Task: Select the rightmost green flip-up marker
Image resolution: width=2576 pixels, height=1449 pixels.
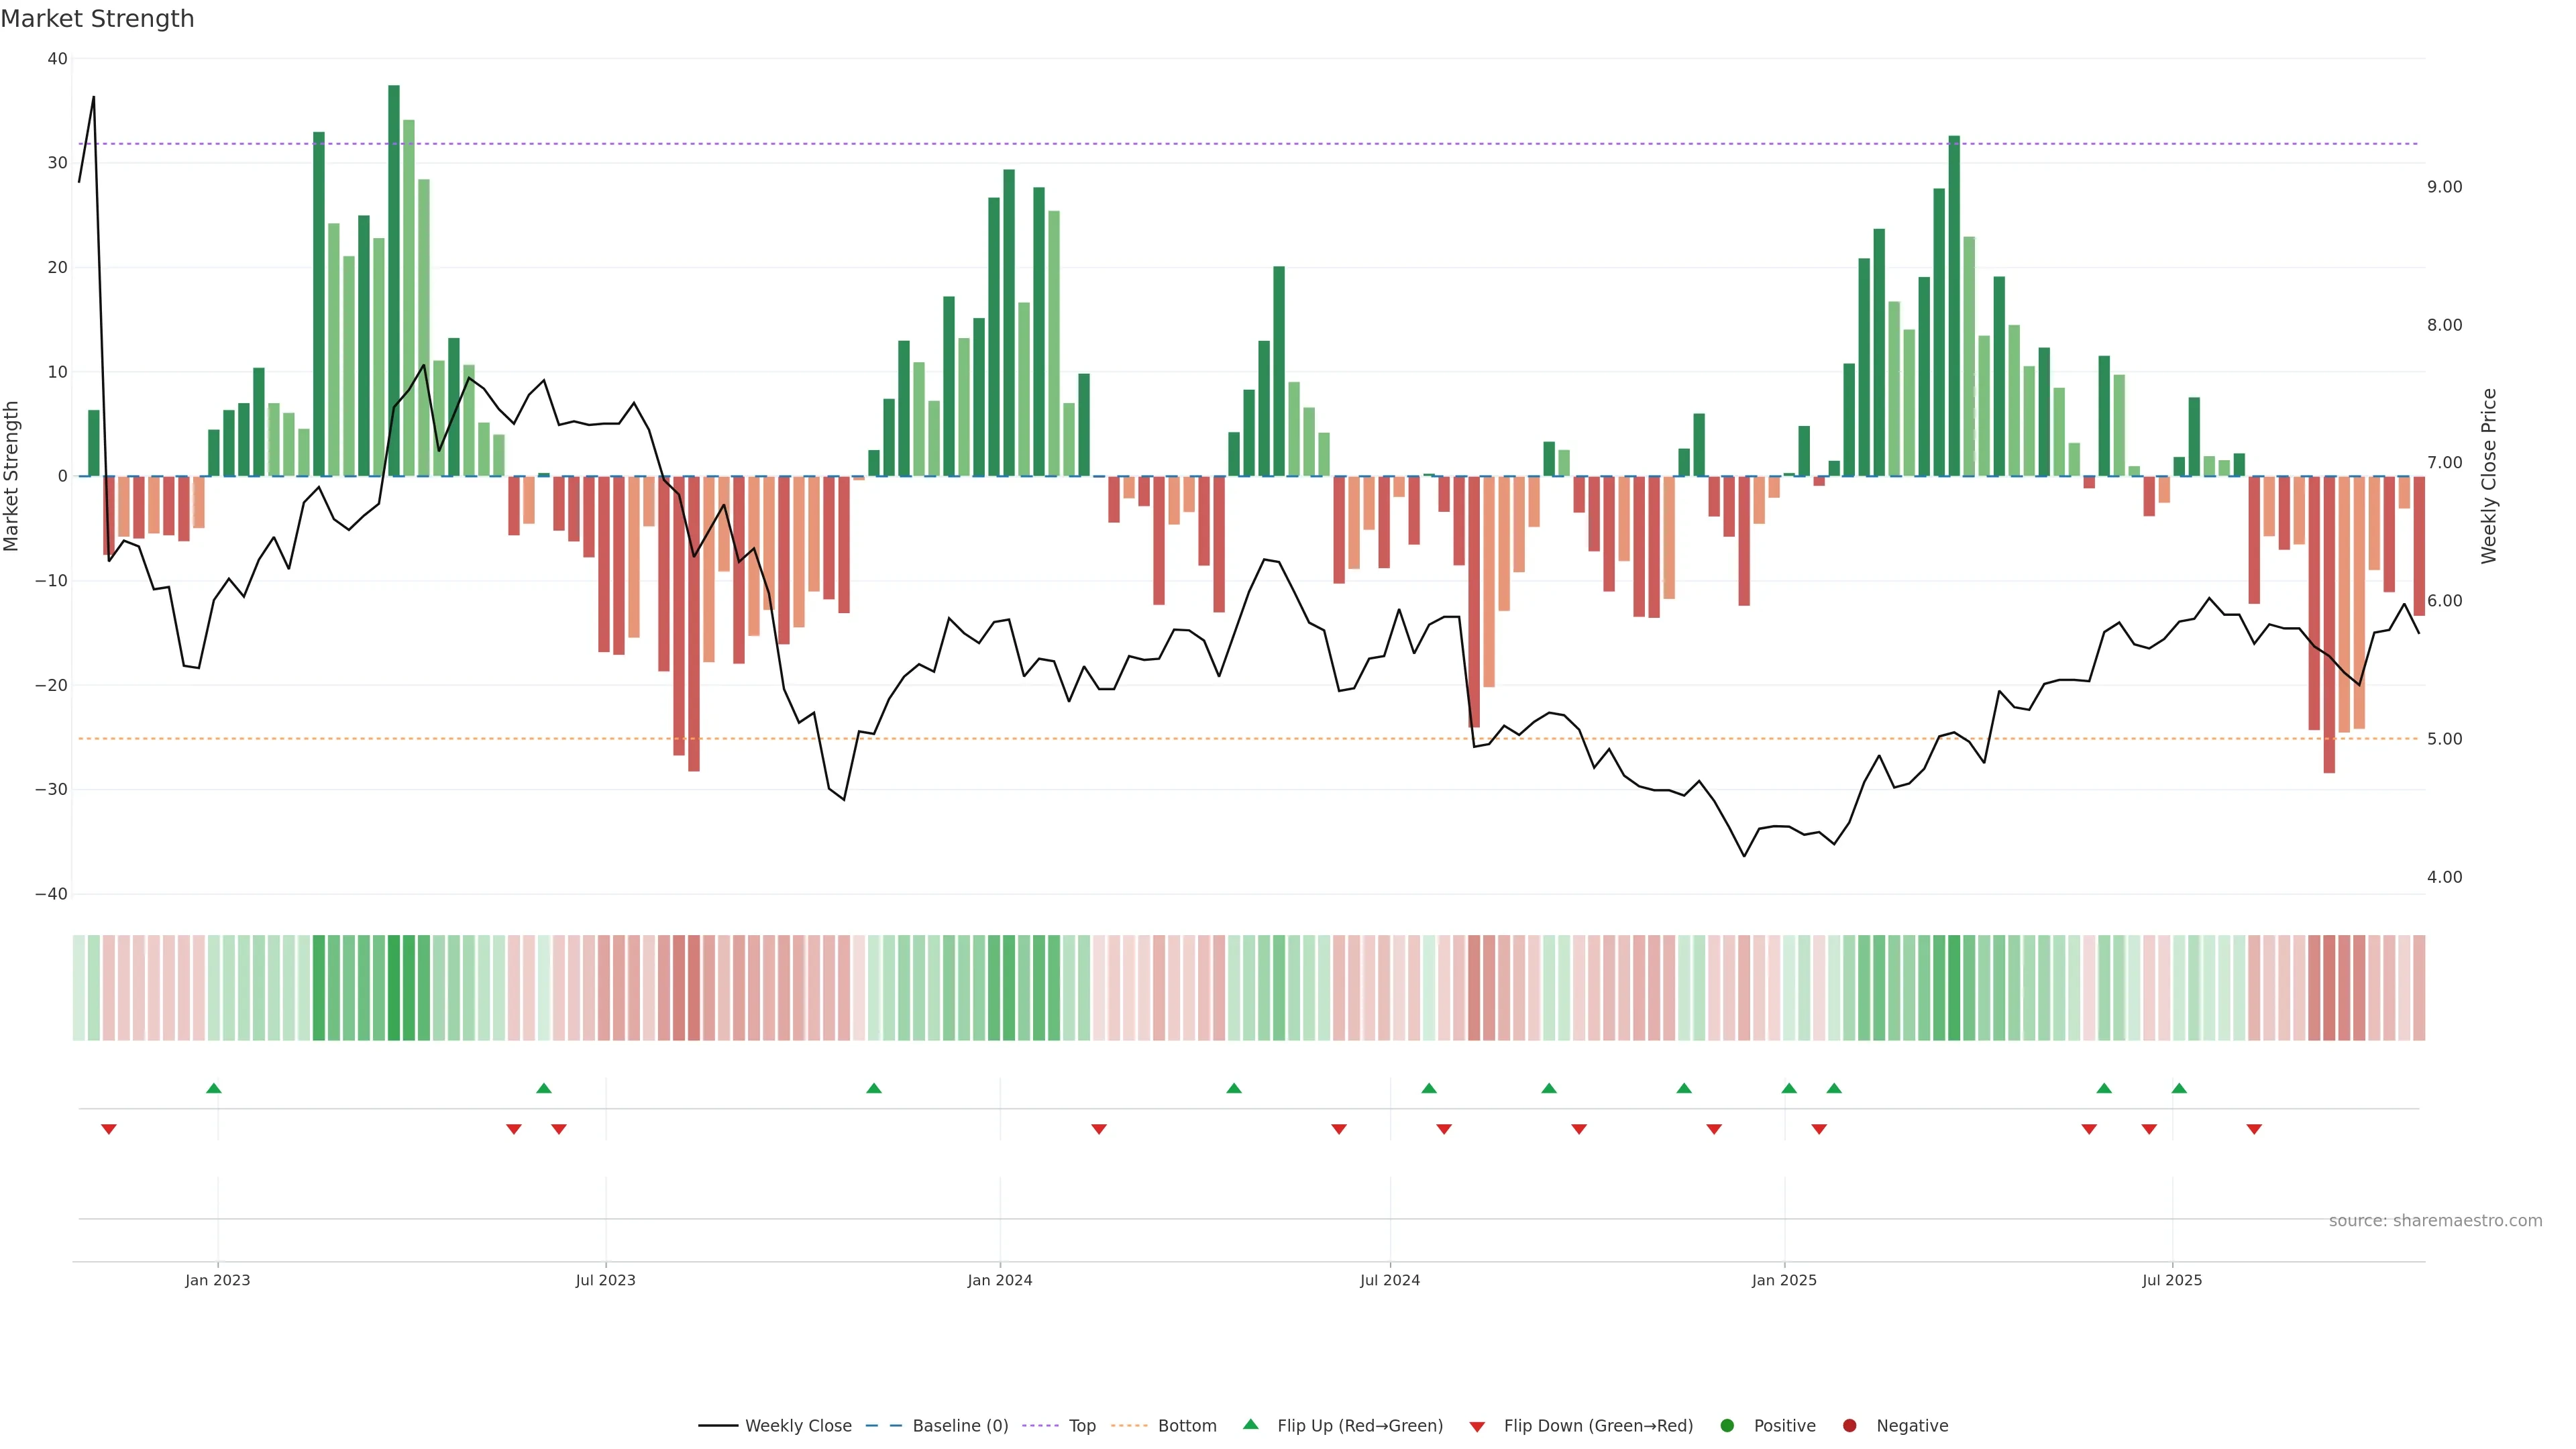Action: coord(2179,1088)
